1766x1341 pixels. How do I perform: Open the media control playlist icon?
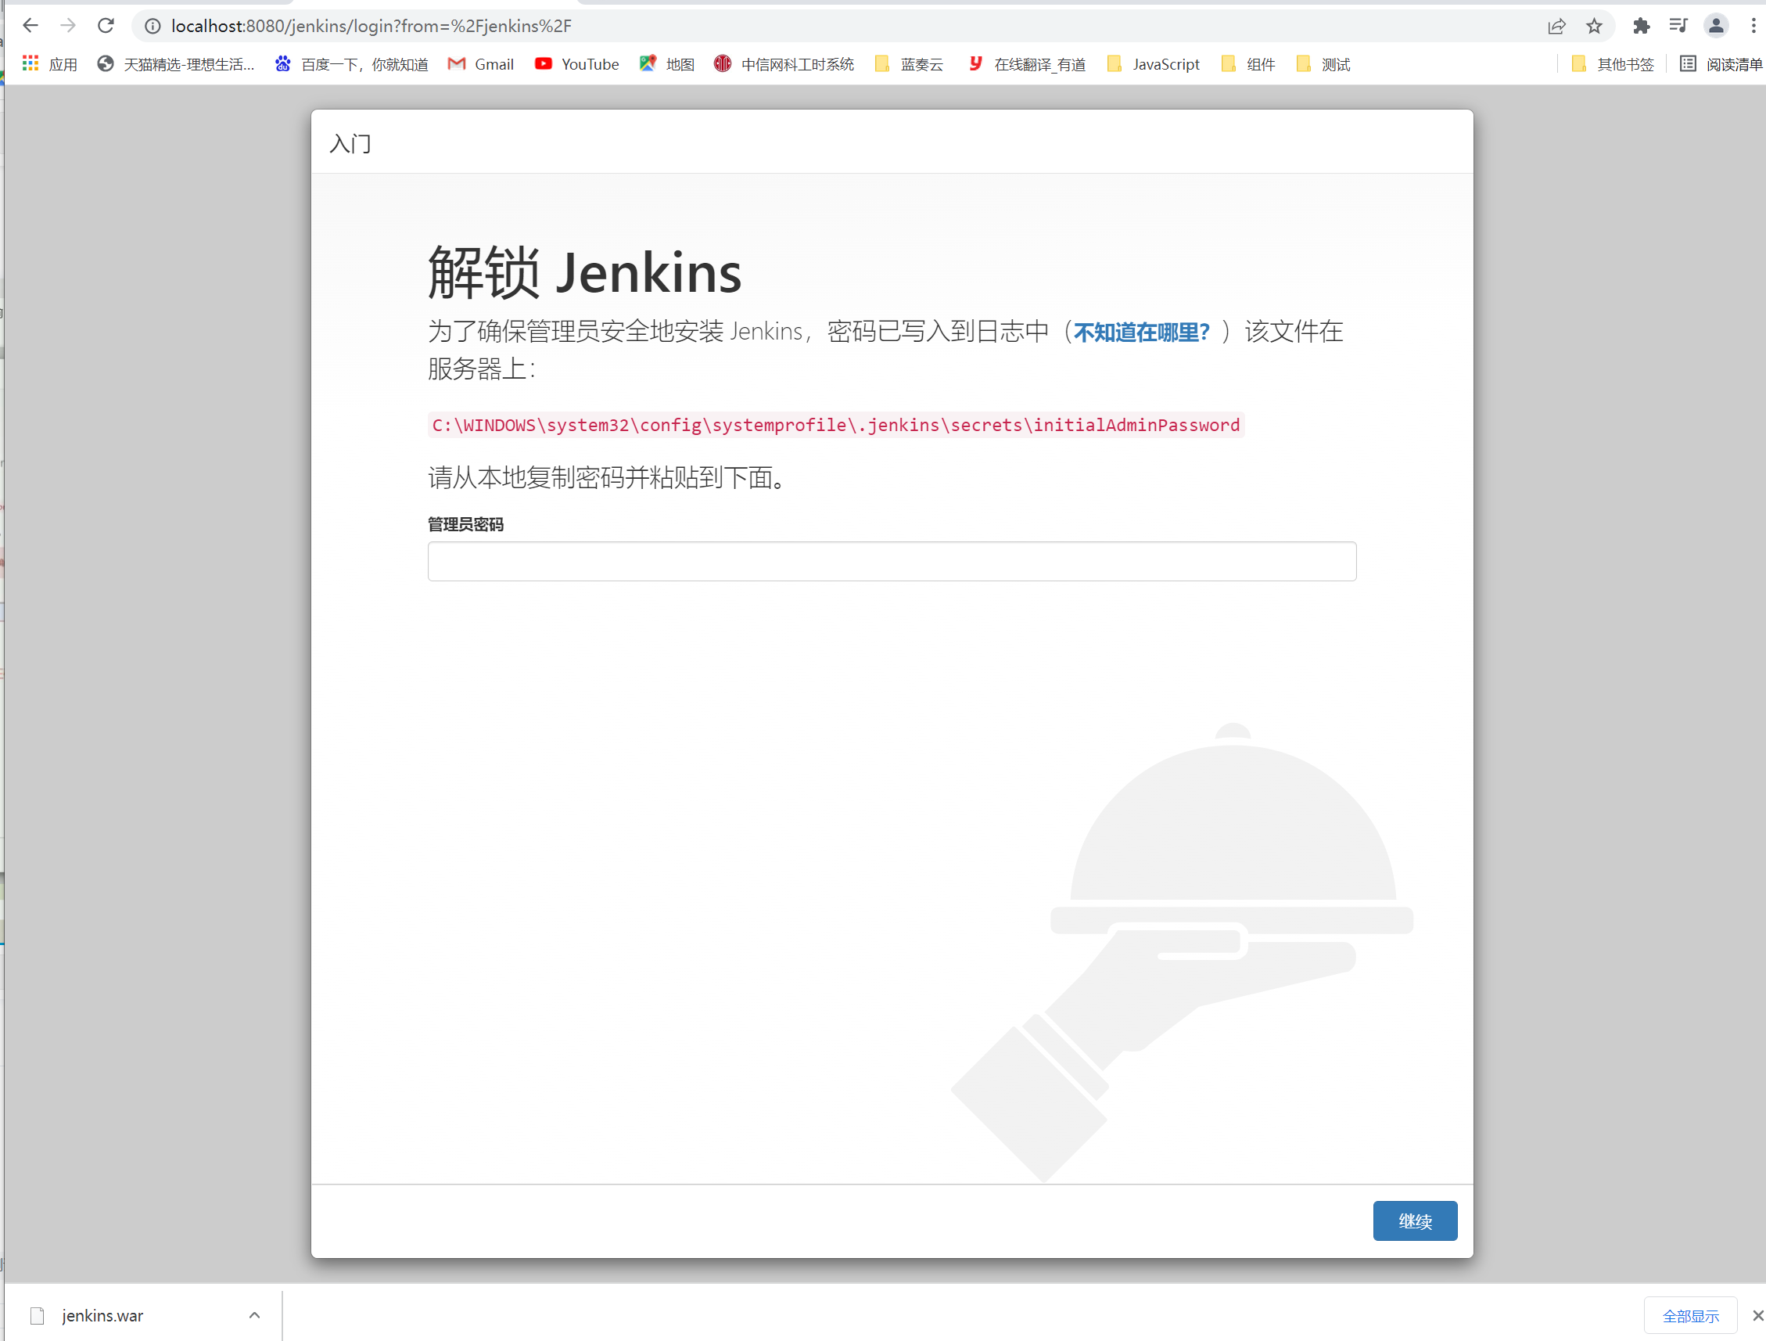click(x=1678, y=26)
